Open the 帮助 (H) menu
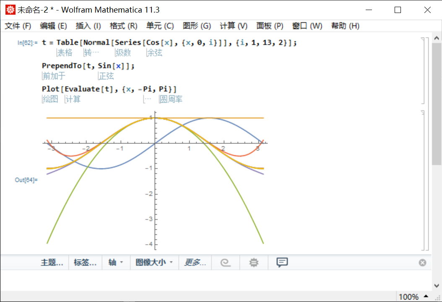 coord(345,26)
